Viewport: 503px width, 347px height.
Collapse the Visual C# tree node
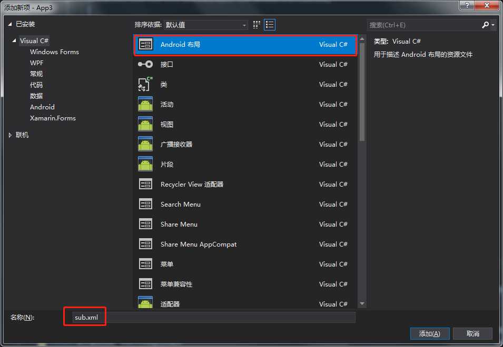click(x=14, y=40)
